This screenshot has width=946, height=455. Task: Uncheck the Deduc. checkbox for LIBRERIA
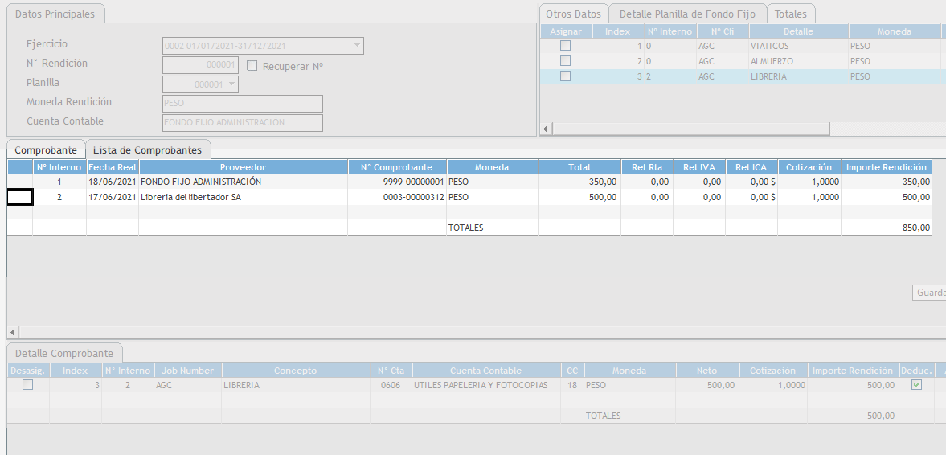pos(916,385)
